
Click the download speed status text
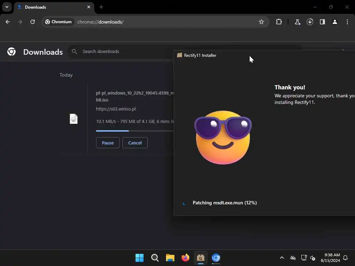pos(135,121)
